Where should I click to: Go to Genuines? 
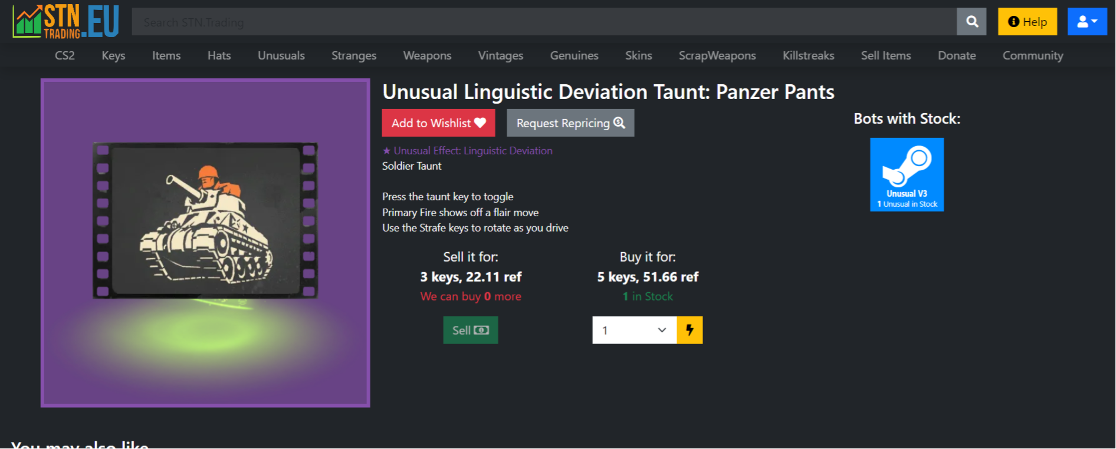(x=575, y=55)
